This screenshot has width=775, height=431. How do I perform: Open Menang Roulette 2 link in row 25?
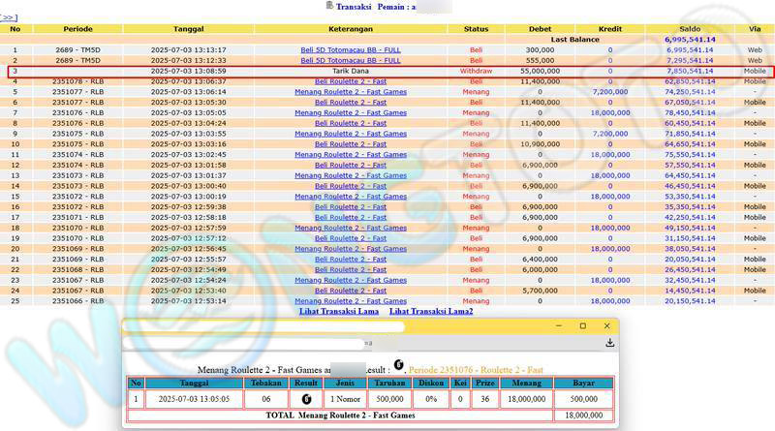click(351, 300)
